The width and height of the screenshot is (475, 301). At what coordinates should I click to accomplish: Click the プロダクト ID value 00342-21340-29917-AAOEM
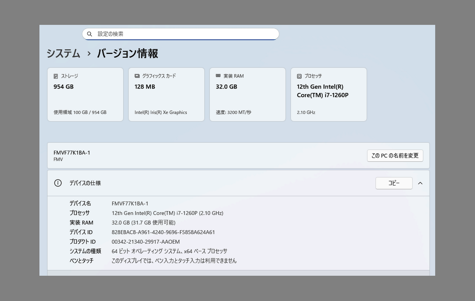pyautogui.click(x=146, y=242)
